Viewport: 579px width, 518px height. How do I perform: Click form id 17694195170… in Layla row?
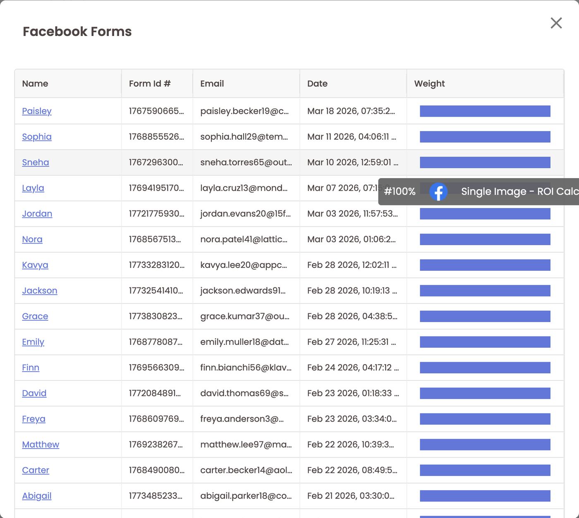point(156,188)
